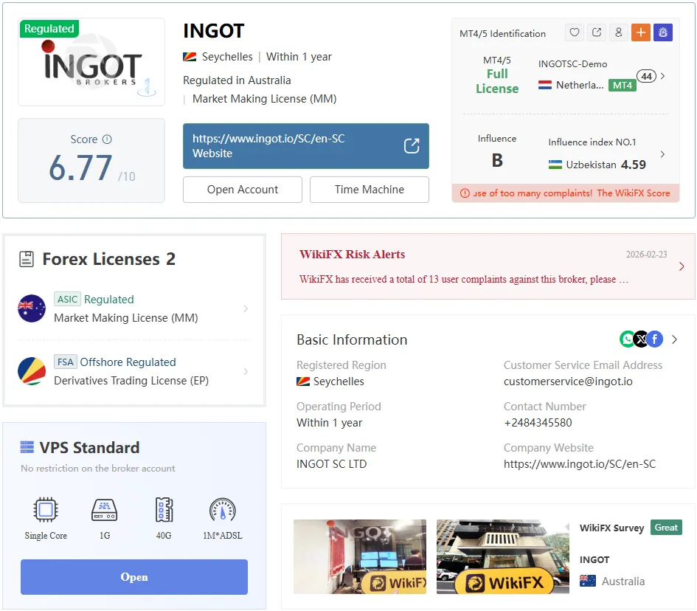
Task: Click the Influence B rating
Action: pyautogui.click(x=497, y=160)
